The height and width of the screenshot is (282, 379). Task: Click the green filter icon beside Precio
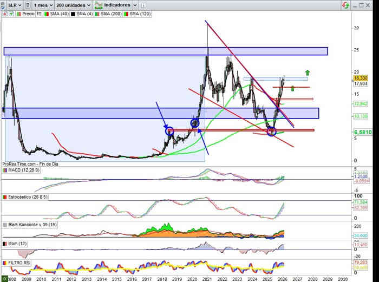[11, 14]
